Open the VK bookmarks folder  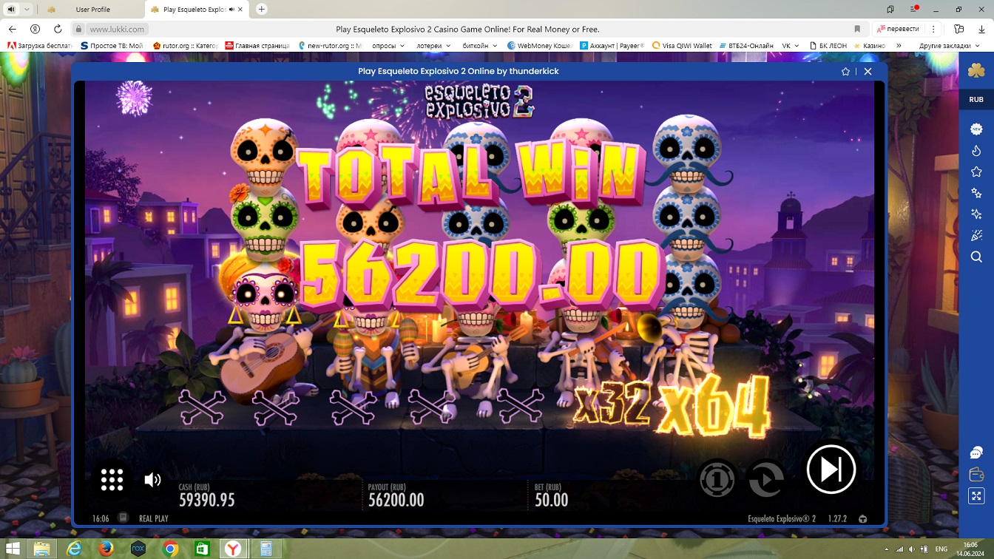point(791,46)
